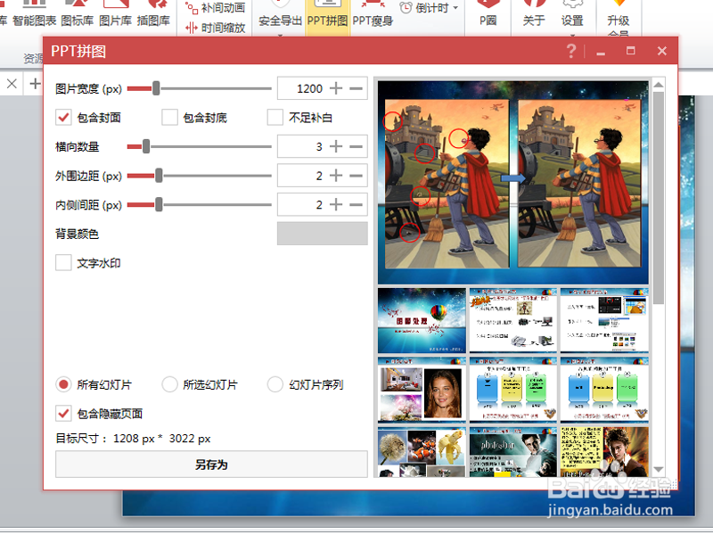Adjust the 内侧间距 slider handle
Image resolution: width=713 pixels, height=535 pixels.
[159, 205]
